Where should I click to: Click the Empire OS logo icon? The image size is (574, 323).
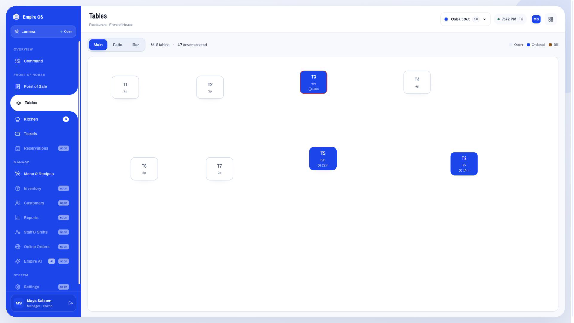pos(16,17)
